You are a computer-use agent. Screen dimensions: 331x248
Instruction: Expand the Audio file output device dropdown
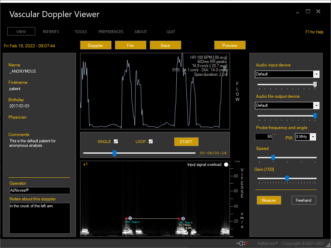tap(316, 105)
